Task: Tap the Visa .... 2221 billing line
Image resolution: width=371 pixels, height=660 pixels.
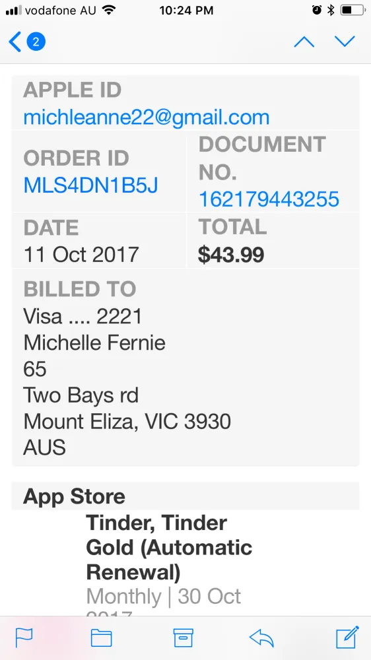Action: (83, 317)
